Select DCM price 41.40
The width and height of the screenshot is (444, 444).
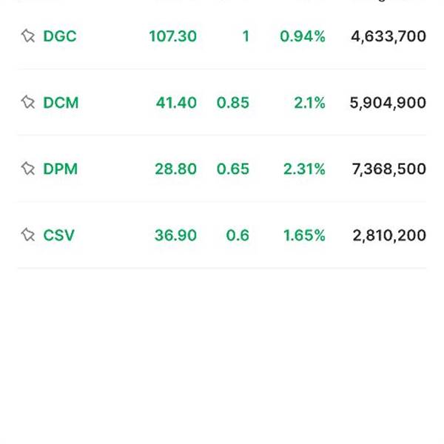pos(176,103)
